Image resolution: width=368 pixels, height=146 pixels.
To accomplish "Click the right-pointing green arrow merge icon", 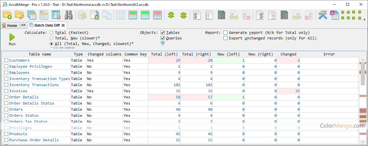I will [234, 15].
